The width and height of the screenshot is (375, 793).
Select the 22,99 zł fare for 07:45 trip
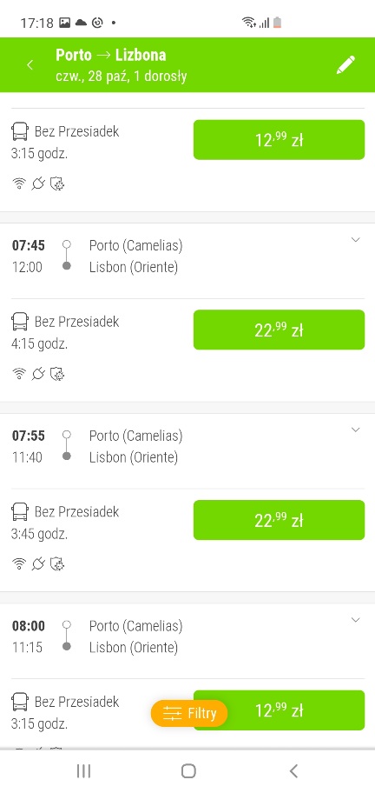click(x=280, y=330)
